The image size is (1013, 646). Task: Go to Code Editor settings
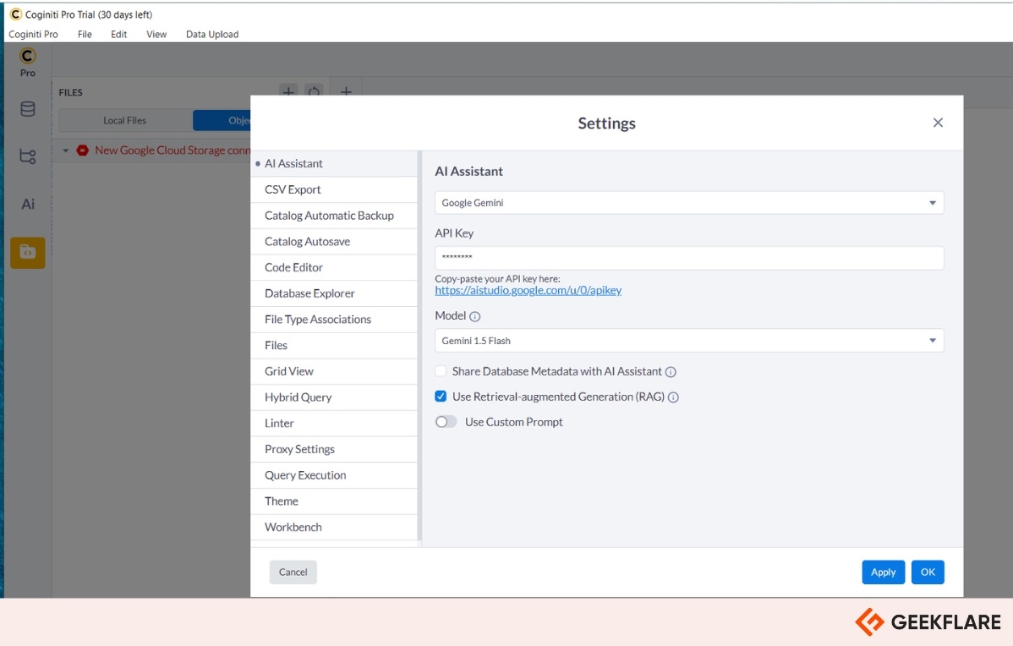click(x=334, y=267)
